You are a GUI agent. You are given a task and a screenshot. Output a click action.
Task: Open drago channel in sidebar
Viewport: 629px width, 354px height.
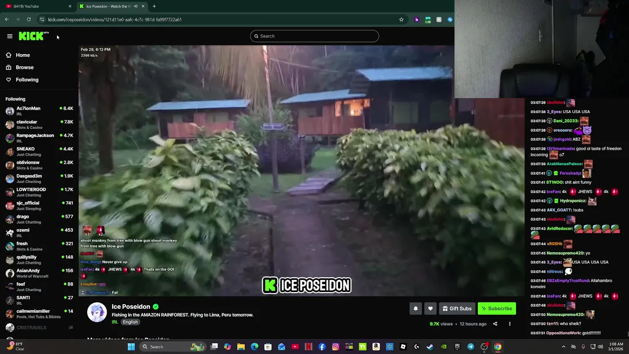[x=39, y=219]
